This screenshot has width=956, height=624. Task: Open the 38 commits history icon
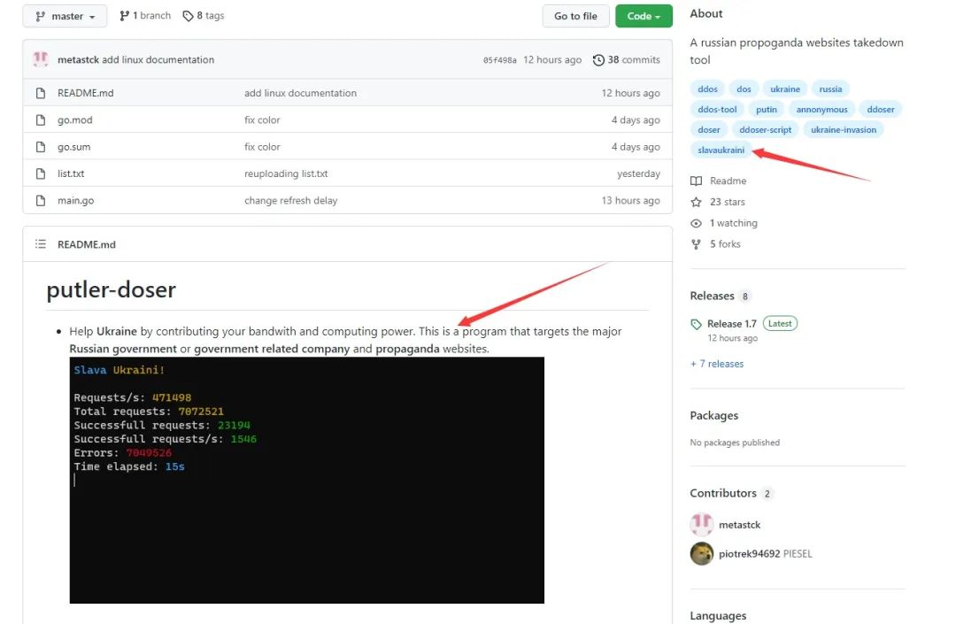tap(599, 60)
